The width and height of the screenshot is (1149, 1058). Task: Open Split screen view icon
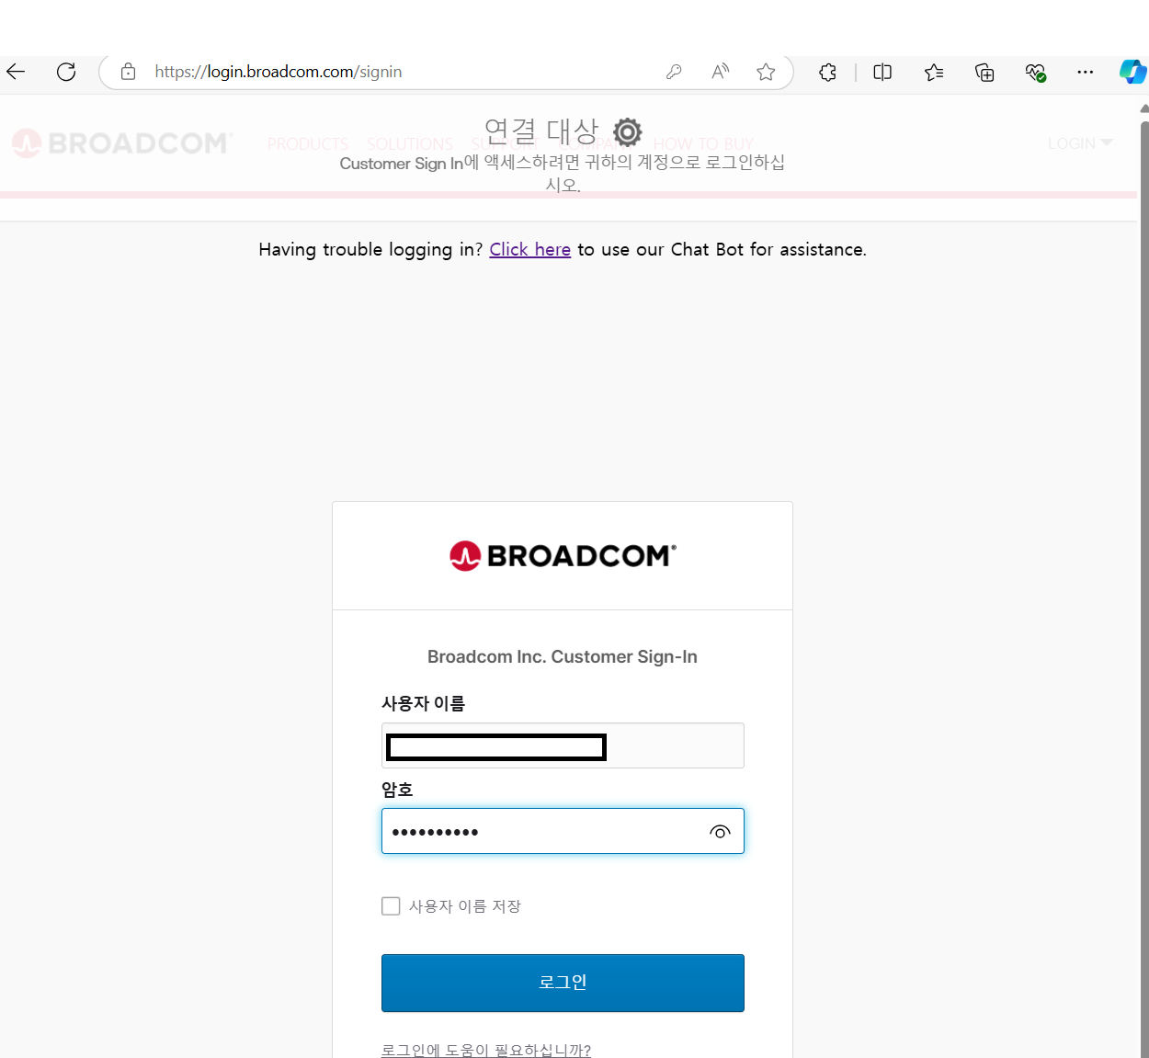882,72
